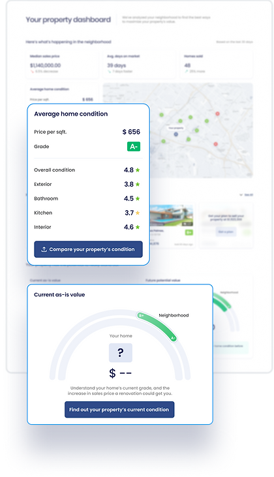The image size is (274, 477).
Task: Click the $ -- placeholder value
Action: (120, 373)
